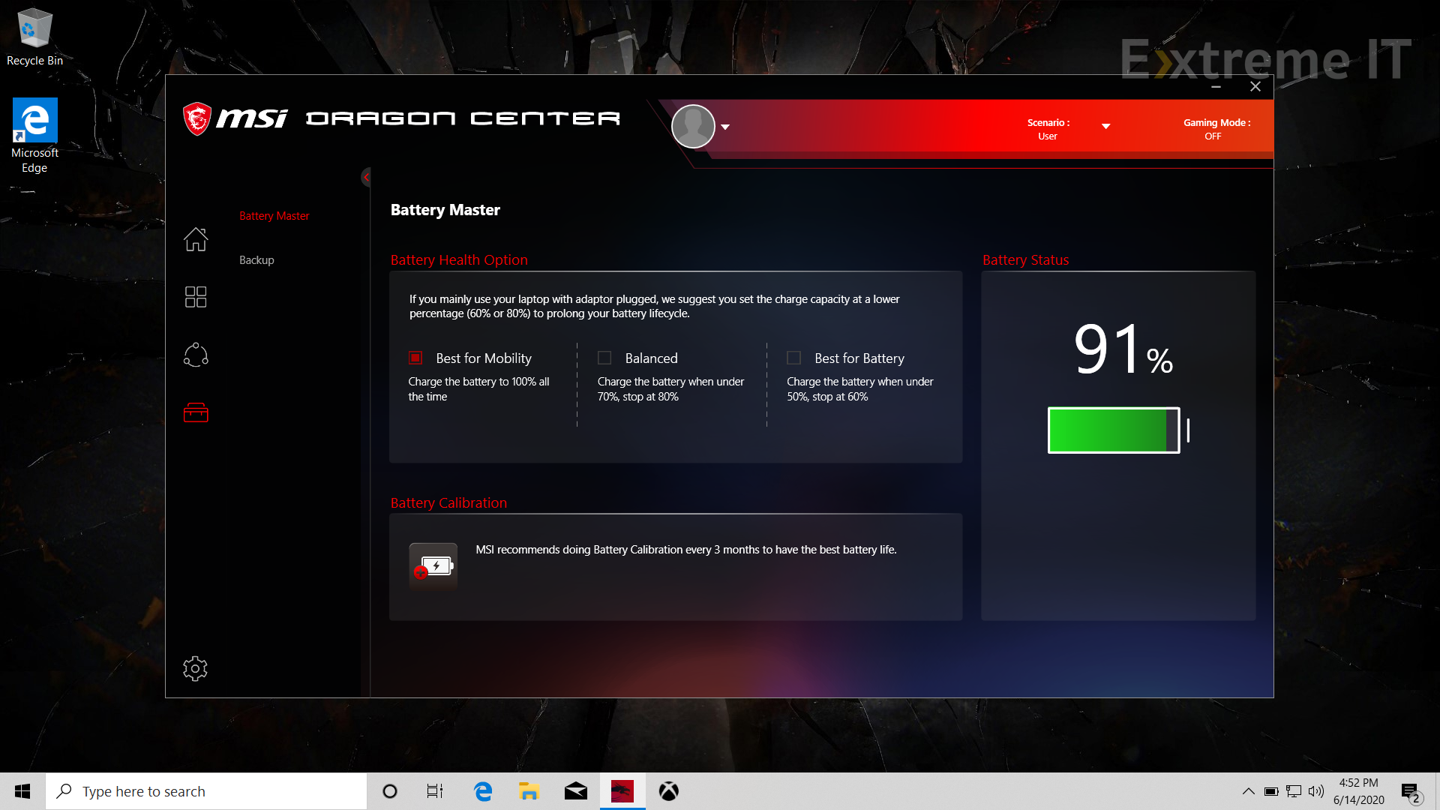Image resolution: width=1440 pixels, height=810 pixels.
Task: Click the '50%, stop at 60%' description
Action: tap(859, 389)
